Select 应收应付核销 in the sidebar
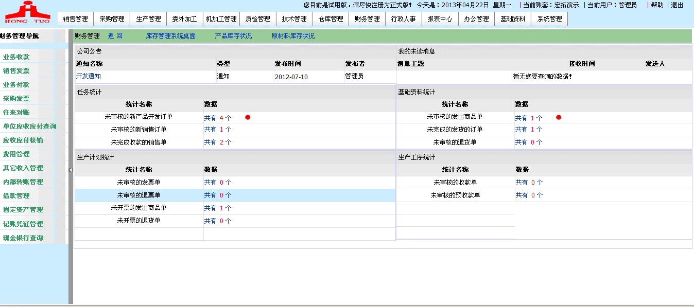The image size is (694, 307). (x=23, y=140)
